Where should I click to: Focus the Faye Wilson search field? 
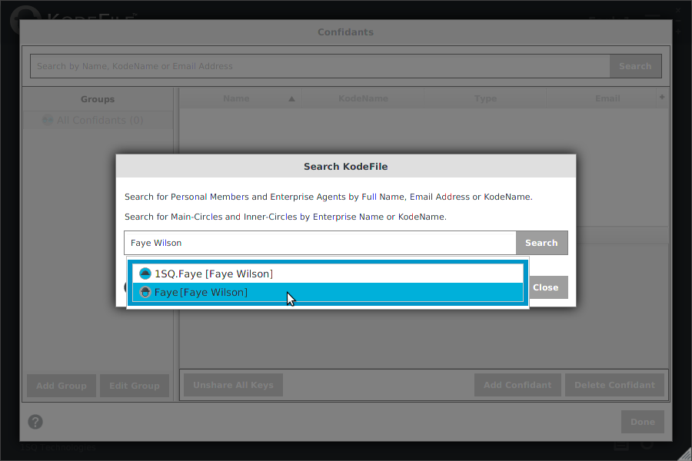[x=320, y=243]
